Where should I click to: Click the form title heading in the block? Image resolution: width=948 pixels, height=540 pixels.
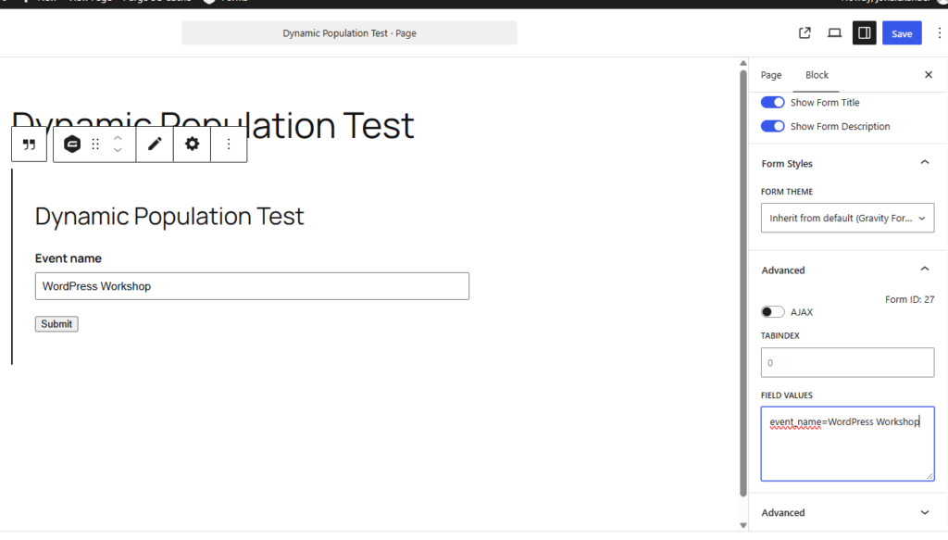point(169,217)
